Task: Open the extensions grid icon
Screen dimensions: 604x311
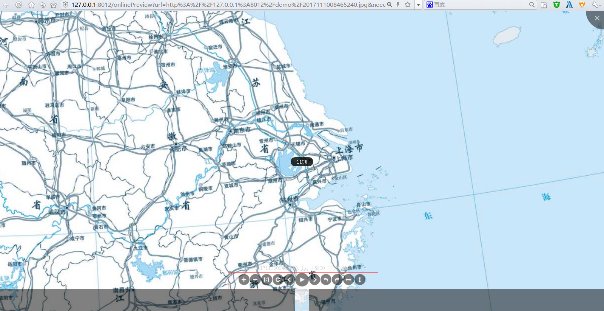Action: pos(544,5)
